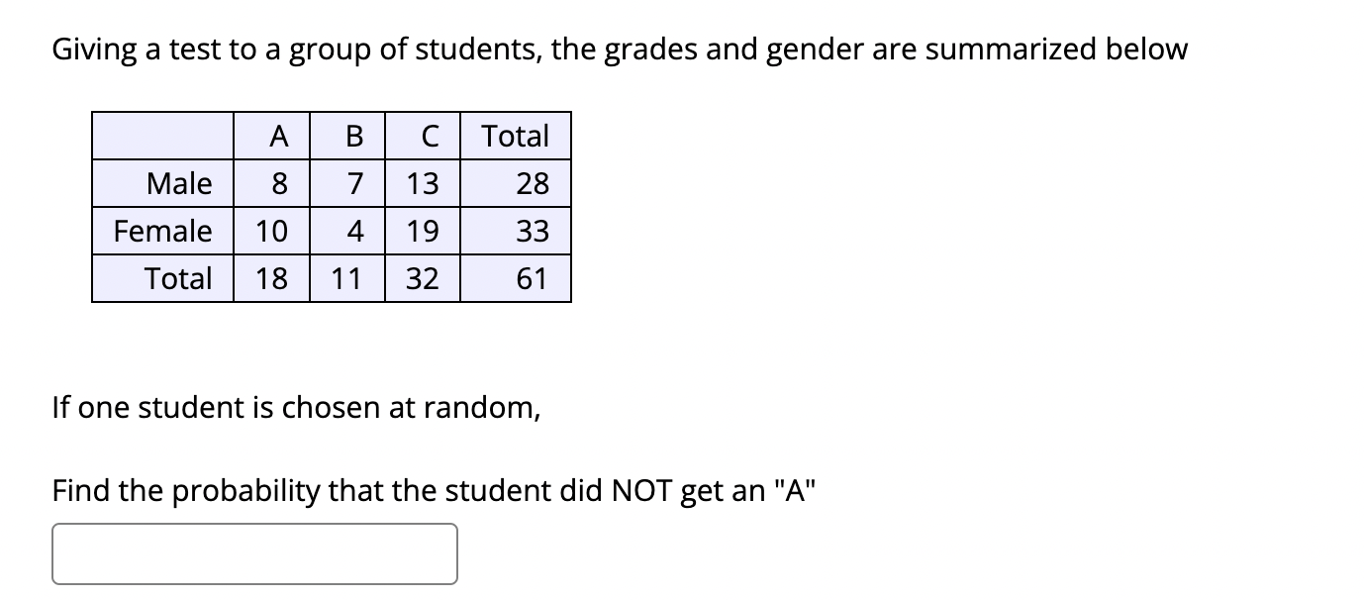The height and width of the screenshot is (600, 1364).
Task: Click the Male row label
Action: click(178, 183)
